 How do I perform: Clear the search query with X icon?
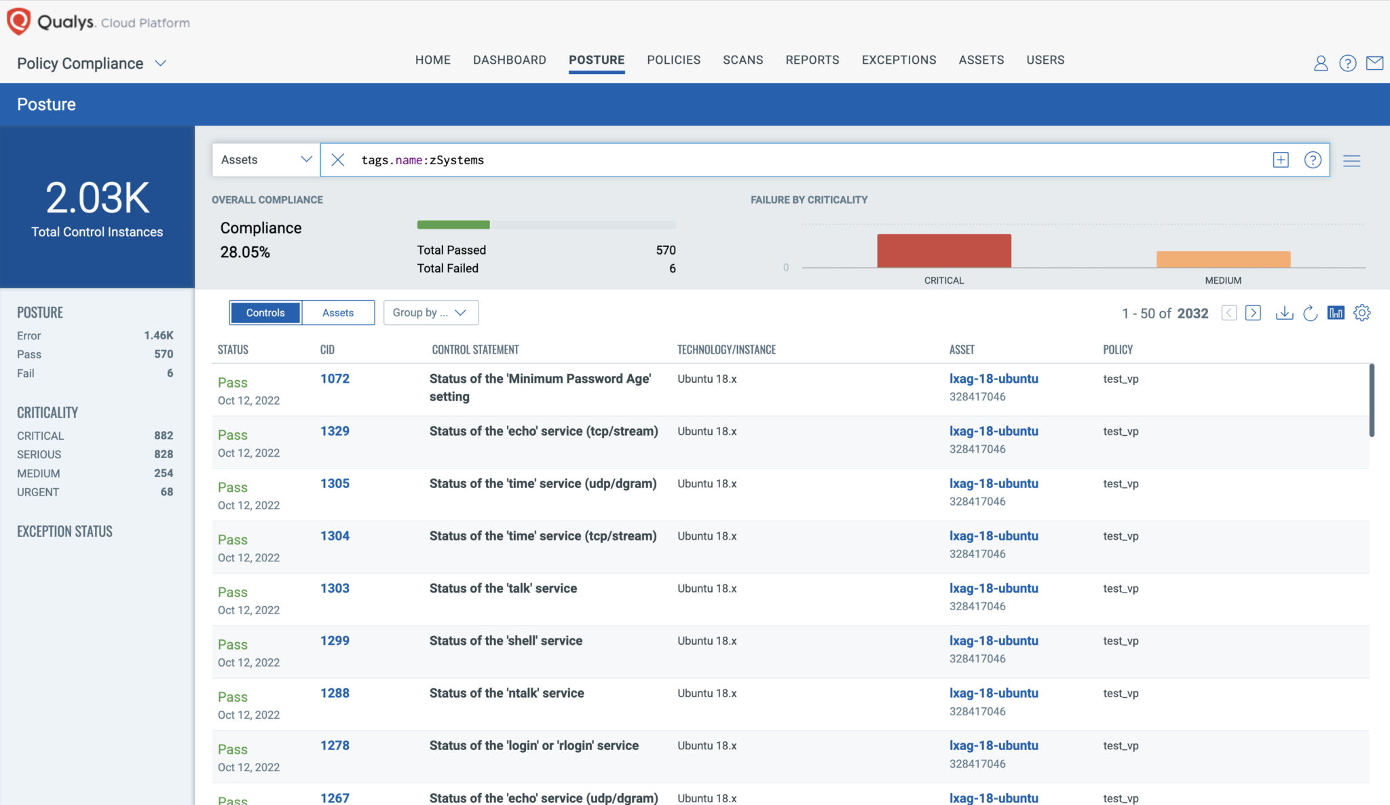point(337,160)
